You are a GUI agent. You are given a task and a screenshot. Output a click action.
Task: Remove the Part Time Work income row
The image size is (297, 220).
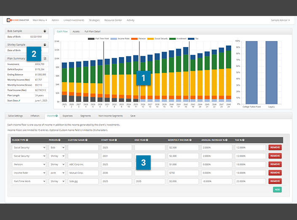click(275, 181)
